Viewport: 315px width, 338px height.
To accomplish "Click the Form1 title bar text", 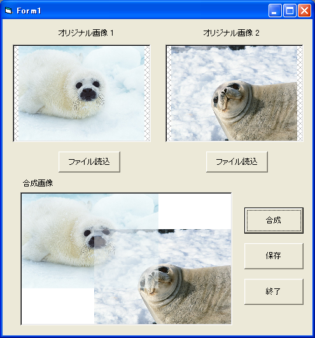I will coord(29,11).
